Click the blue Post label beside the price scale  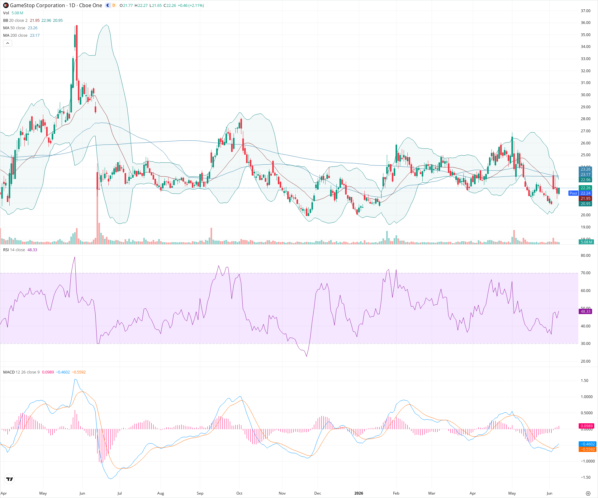tap(573, 193)
